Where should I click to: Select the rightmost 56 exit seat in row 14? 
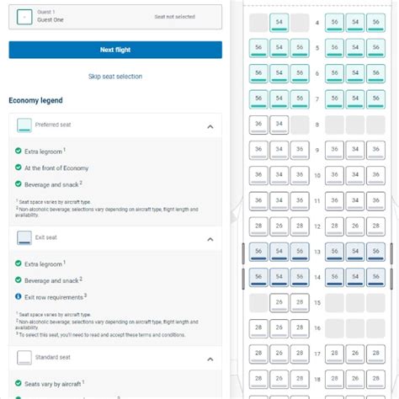pyautogui.click(x=375, y=277)
